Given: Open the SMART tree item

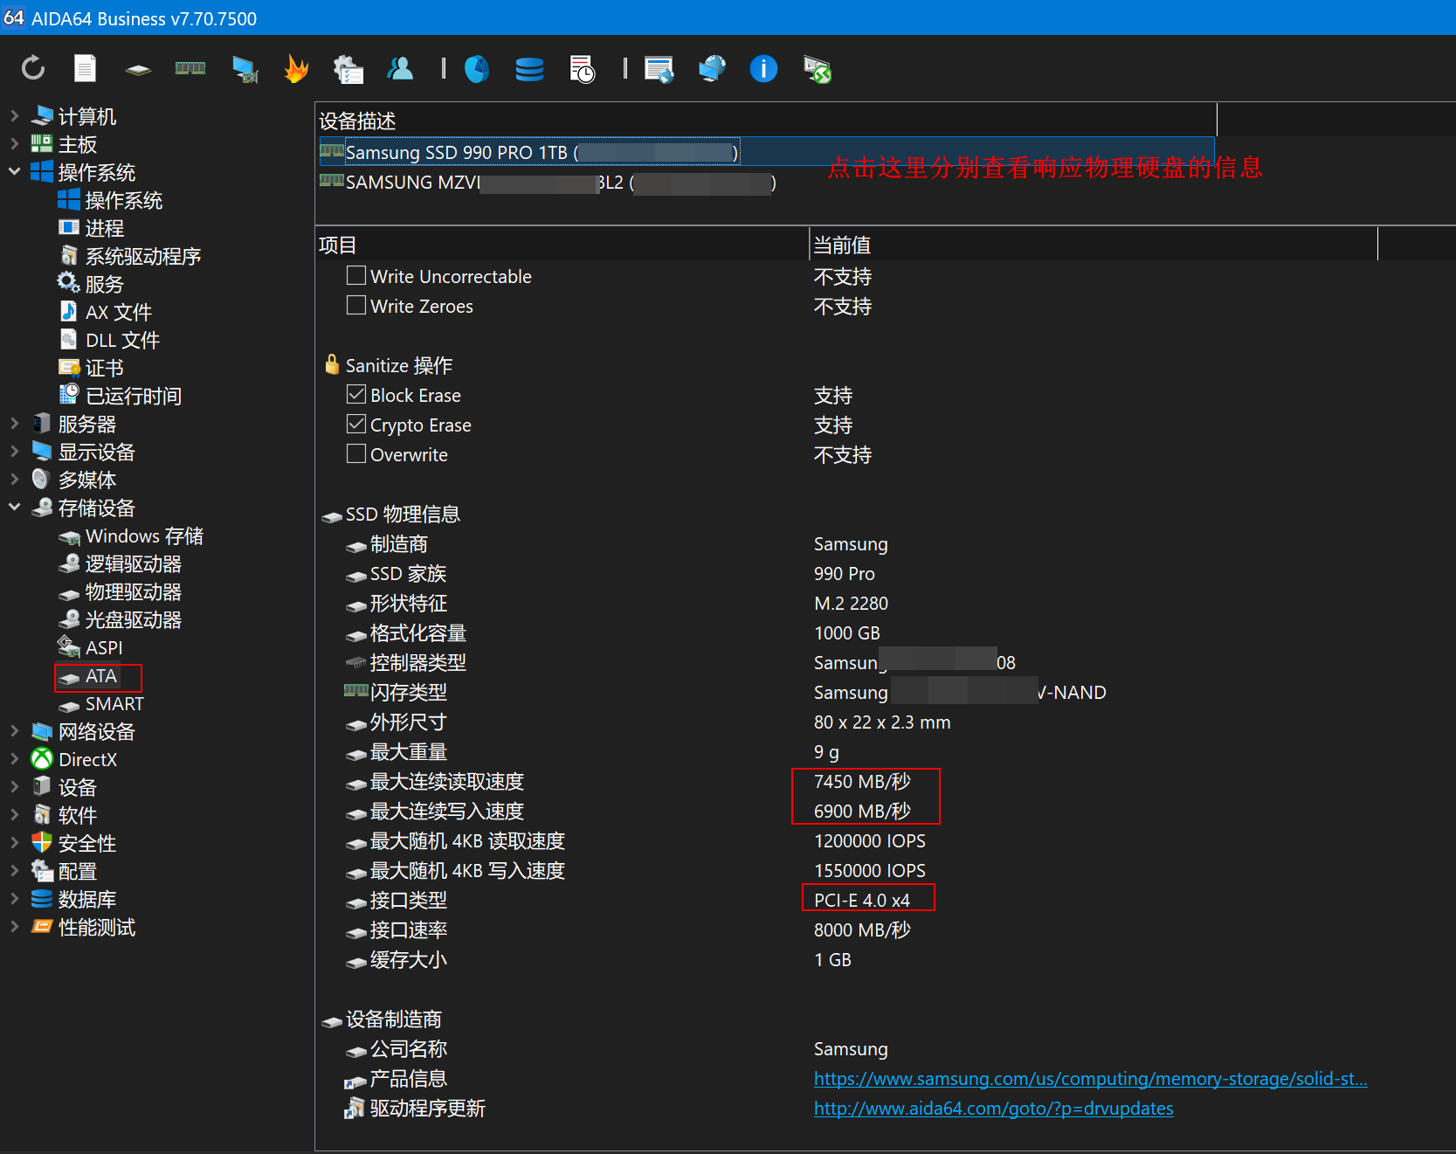Looking at the screenshot, I should [x=114, y=703].
